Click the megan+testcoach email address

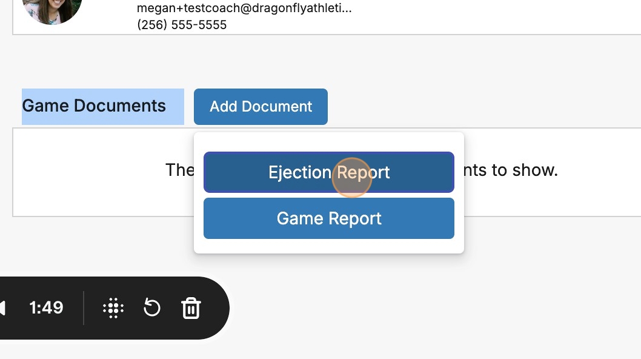[x=244, y=8]
